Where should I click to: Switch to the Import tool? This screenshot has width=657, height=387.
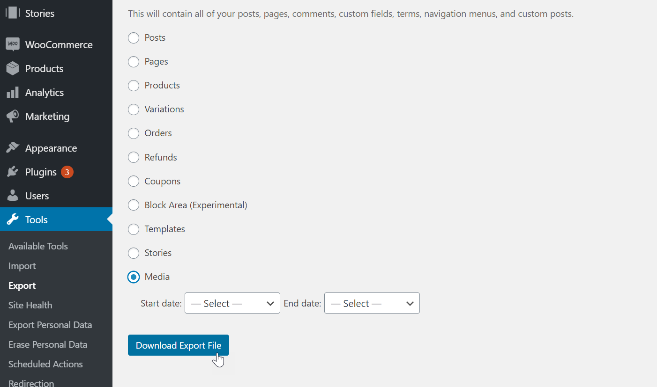22,266
